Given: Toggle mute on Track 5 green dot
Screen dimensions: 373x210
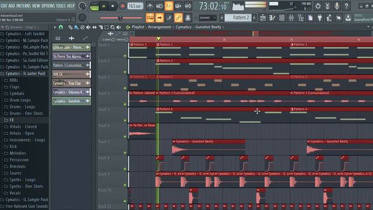Looking at the screenshot, I should click(x=125, y=121).
